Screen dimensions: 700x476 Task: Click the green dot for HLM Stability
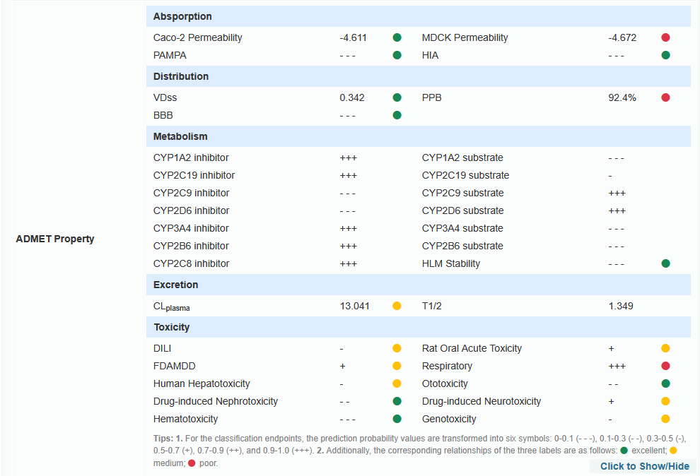(665, 263)
